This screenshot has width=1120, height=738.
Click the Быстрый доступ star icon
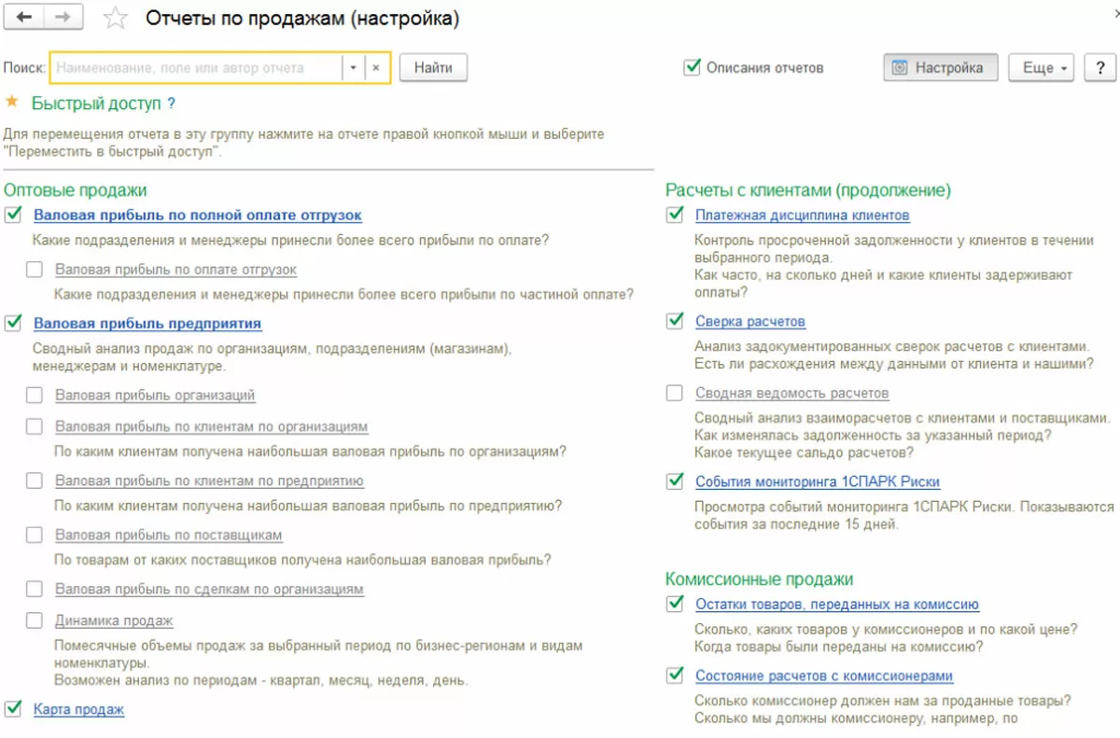tap(12, 103)
